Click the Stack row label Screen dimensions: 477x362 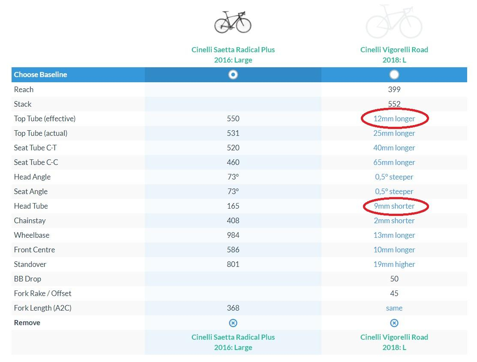(23, 104)
